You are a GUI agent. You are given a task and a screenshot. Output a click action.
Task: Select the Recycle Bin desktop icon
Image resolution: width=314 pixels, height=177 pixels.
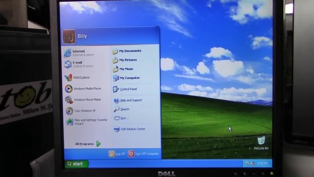(x=262, y=140)
